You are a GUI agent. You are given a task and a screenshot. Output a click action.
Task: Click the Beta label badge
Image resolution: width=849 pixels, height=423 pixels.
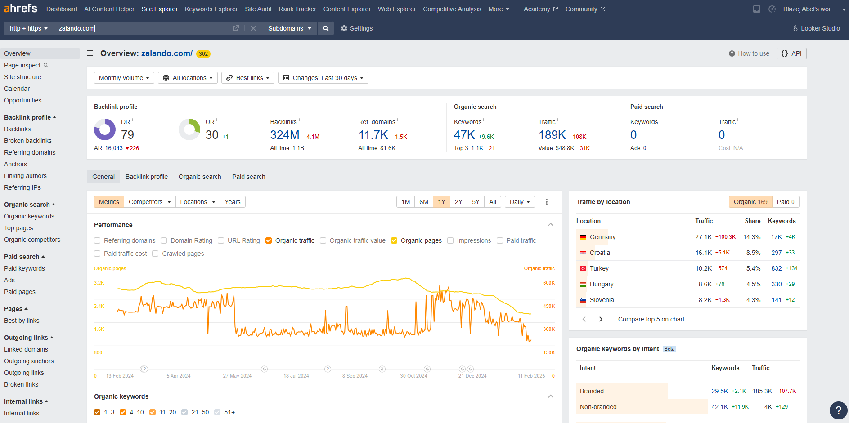pos(669,349)
